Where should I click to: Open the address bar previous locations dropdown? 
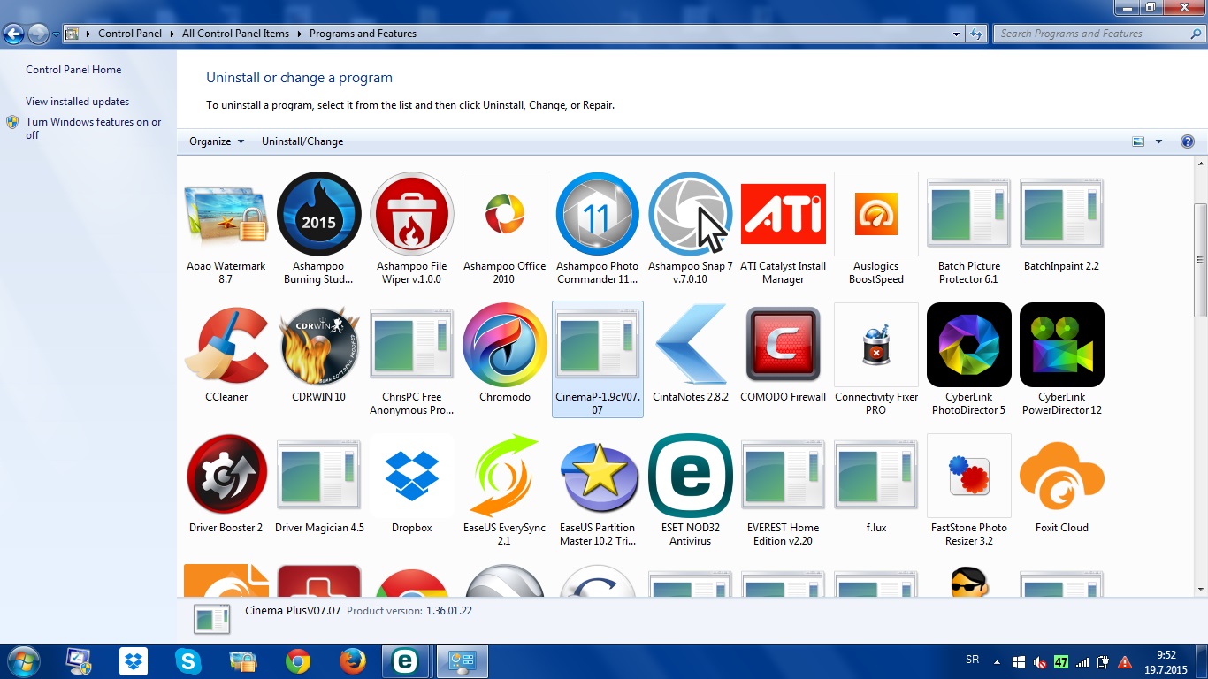tap(957, 34)
